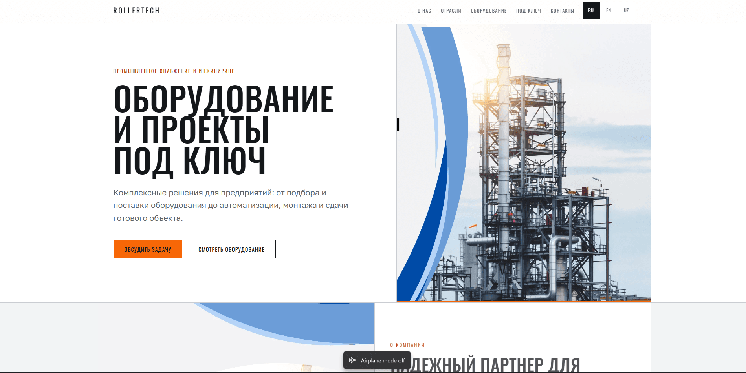Click the О КОМПАНИИ section label
This screenshot has width=746, height=373.
point(407,345)
